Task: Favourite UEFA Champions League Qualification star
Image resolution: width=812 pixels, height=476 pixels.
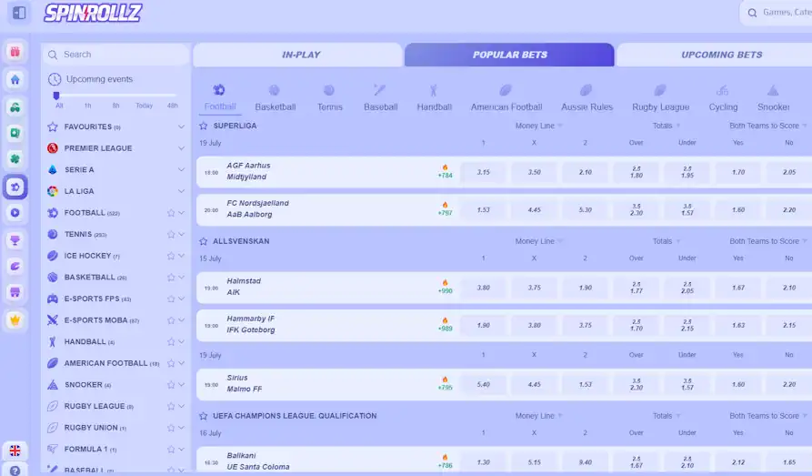Action: (x=204, y=416)
